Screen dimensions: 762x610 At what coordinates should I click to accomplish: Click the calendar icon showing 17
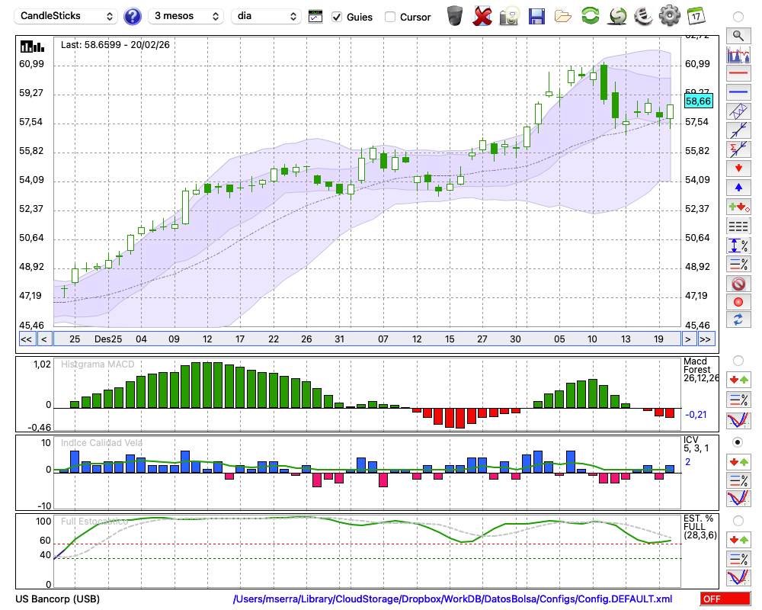(x=696, y=15)
